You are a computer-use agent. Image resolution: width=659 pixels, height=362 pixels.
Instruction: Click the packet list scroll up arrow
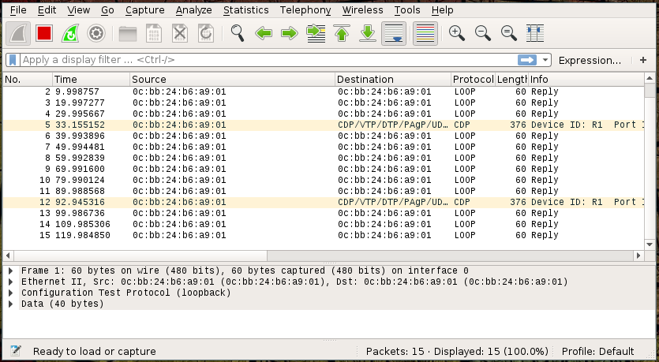(650, 78)
